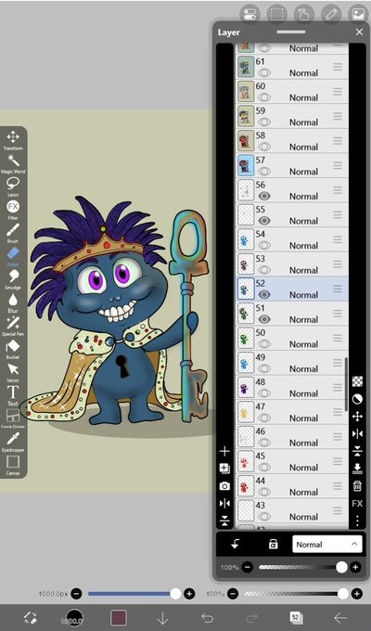Increase brush size with plus button
371x631 pixels.
(x=189, y=594)
